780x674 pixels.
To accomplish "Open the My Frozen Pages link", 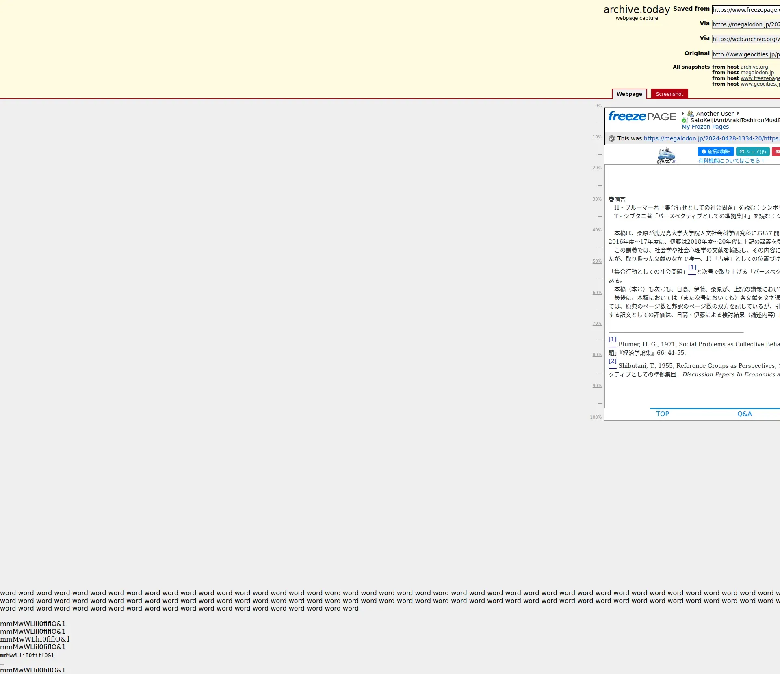I will [x=705, y=127].
